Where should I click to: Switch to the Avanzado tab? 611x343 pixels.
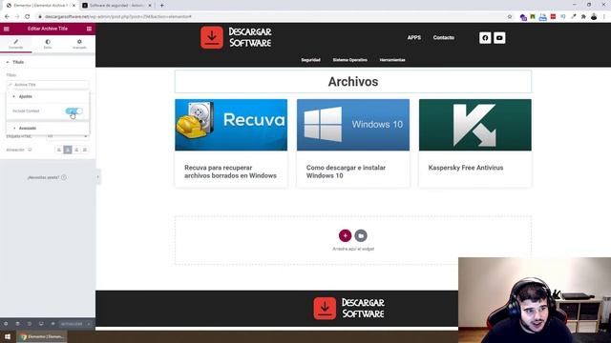(79, 44)
